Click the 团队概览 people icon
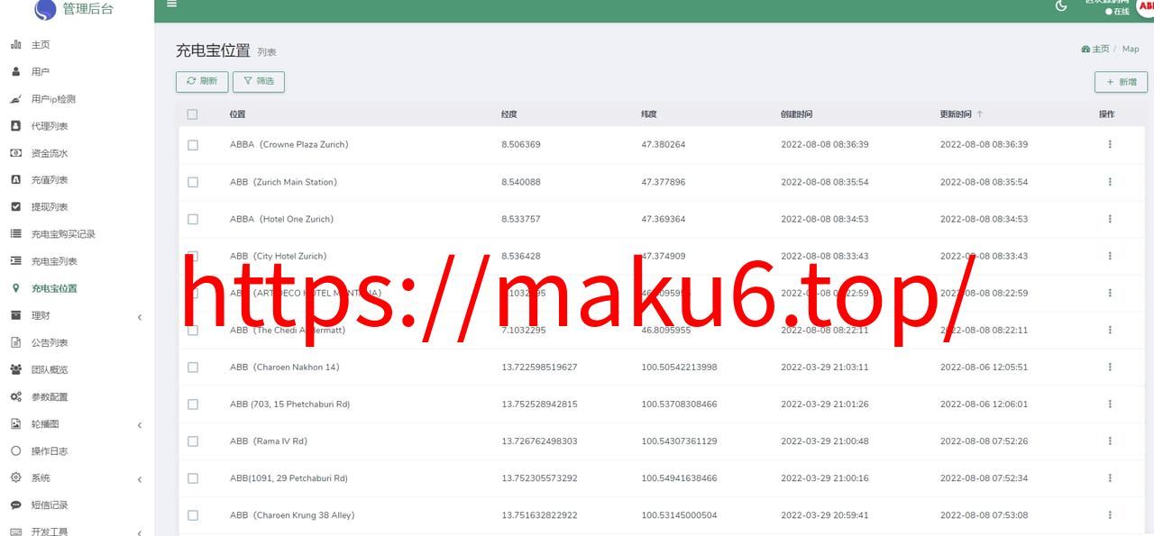 15,369
